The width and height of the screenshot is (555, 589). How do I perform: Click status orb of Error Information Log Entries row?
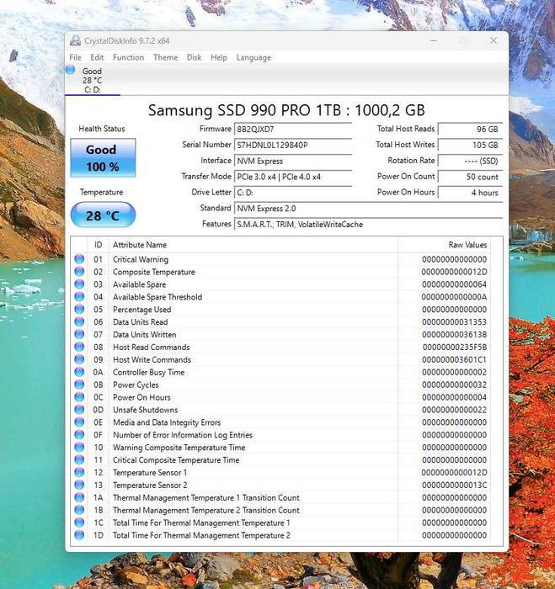(x=79, y=435)
